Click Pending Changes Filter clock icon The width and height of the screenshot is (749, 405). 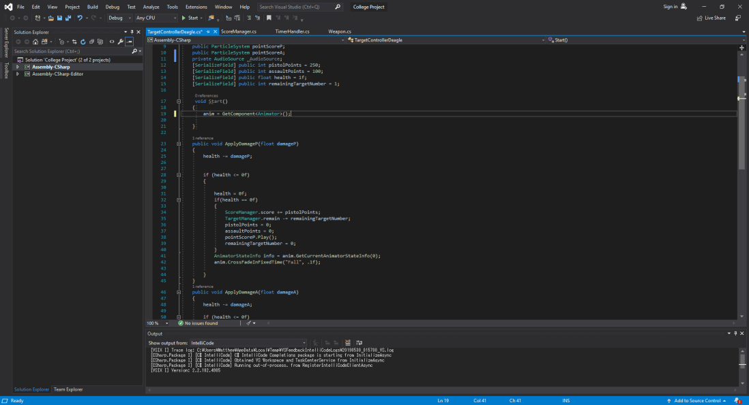tap(61, 42)
